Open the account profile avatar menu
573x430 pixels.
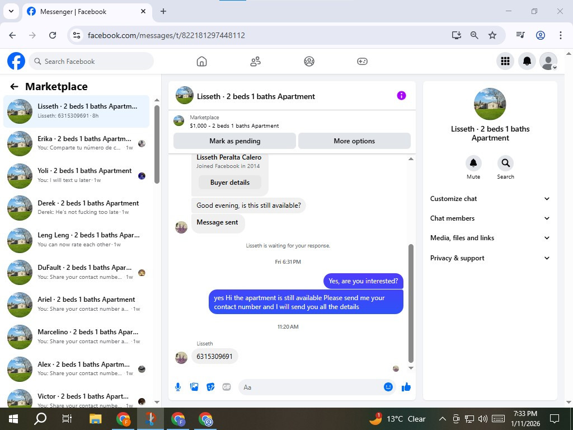(548, 61)
